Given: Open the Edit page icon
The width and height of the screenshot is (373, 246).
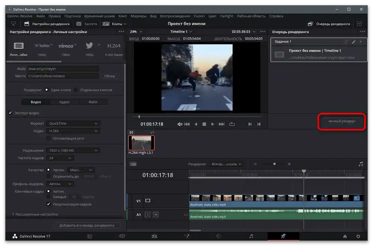Looking at the screenshot, I should tap(154, 236).
